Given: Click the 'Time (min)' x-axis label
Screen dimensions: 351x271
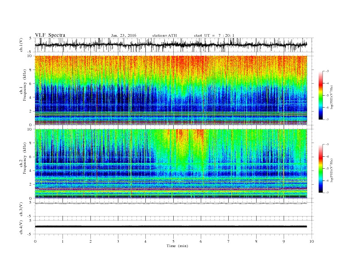Looking at the screenshot, I should pyautogui.click(x=177, y=246).
